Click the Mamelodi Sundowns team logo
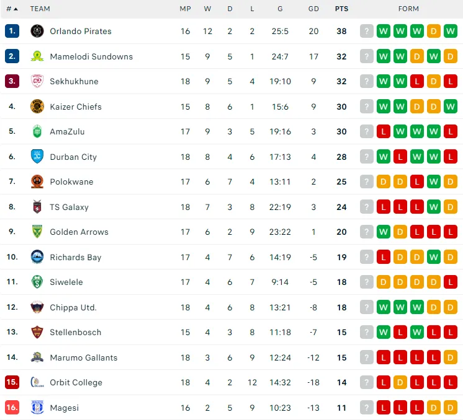 pos(37,56)
